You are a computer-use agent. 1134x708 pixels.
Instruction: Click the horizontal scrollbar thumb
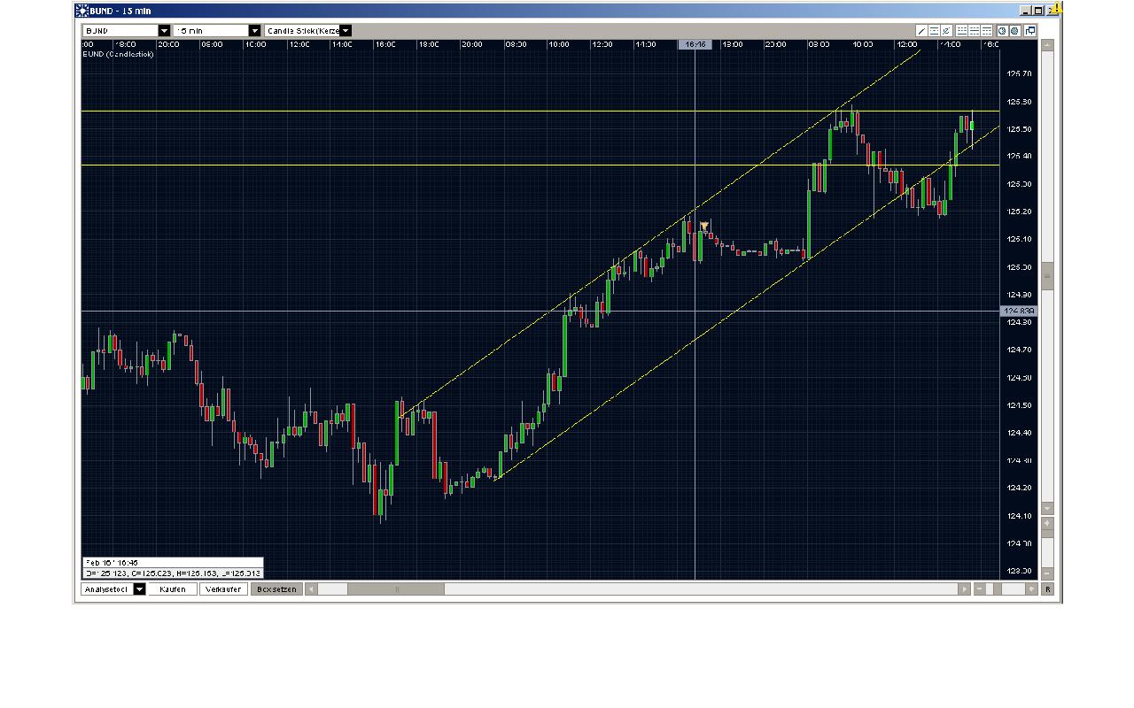[396, 589]
